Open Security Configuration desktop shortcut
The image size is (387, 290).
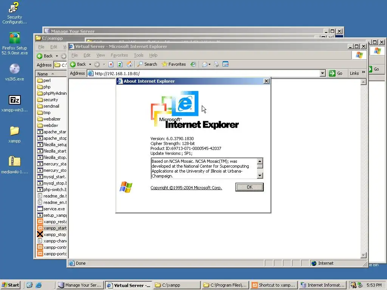click(14, 13)
